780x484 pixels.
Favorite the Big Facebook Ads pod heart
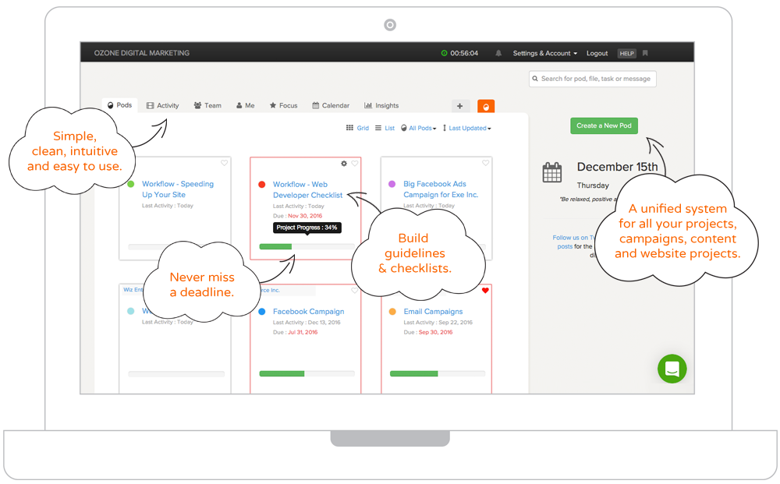click(484, 163)
